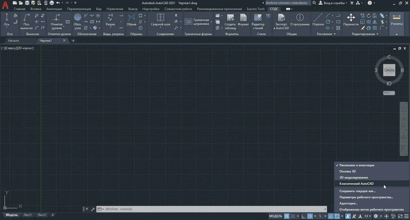Click the erase tool icon
The width and height of the screenshot is (410, 220).
pos(362,28)
